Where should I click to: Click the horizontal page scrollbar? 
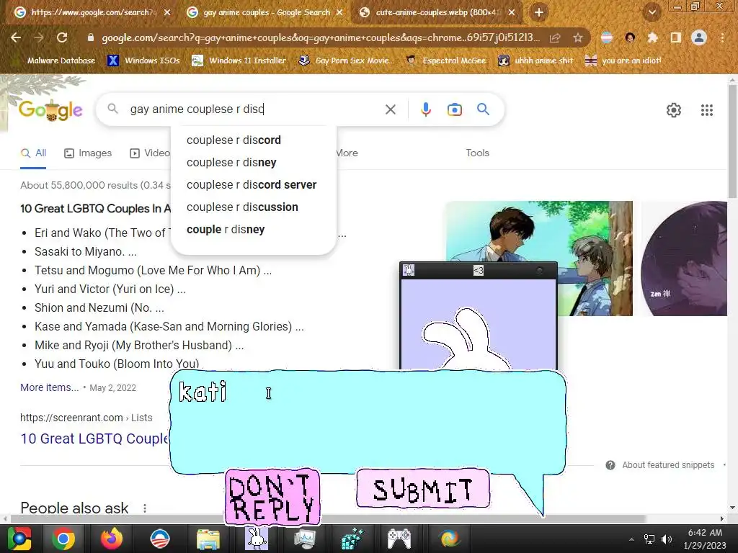point(329,518)
